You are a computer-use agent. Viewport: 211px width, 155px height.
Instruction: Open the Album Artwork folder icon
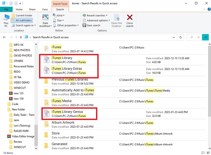46,124
